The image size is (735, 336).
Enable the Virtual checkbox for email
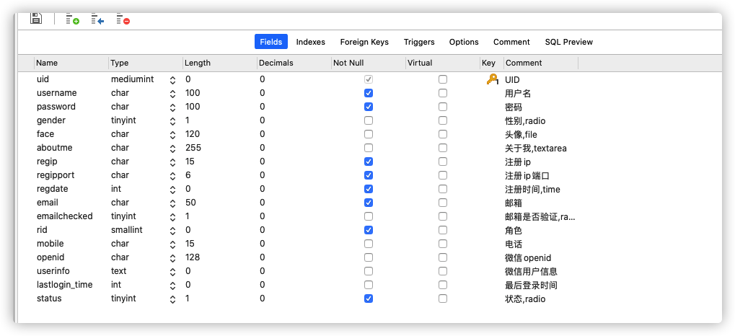[x=443, y=203]
